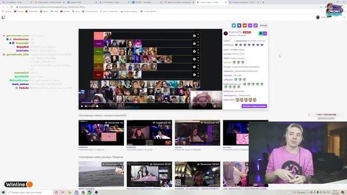The image size is (347, 195).
Task: Reload the page in the browser toolbar
Action: 11,7
